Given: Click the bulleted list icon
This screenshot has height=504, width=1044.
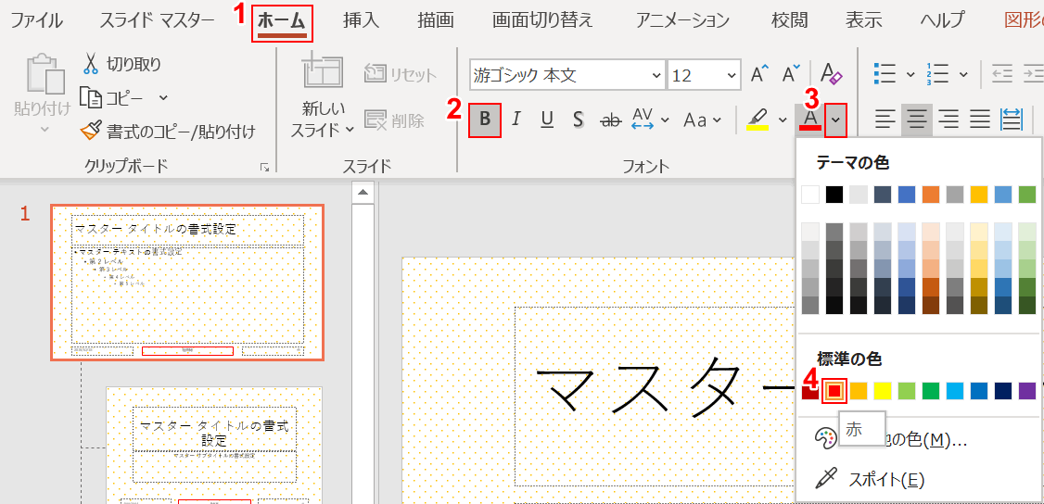Looking at the screenshot, I should point(885,74).
